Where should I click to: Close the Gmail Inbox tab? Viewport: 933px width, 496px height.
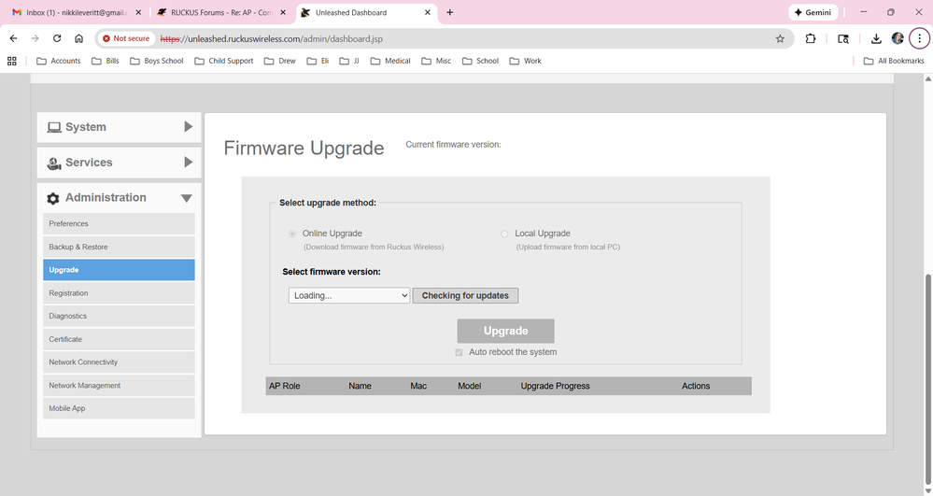[x=138, y=12]
